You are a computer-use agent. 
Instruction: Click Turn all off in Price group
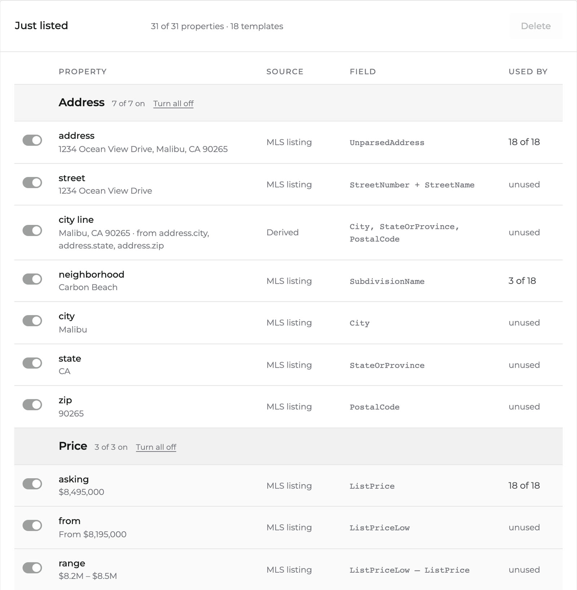click(156, 447)
